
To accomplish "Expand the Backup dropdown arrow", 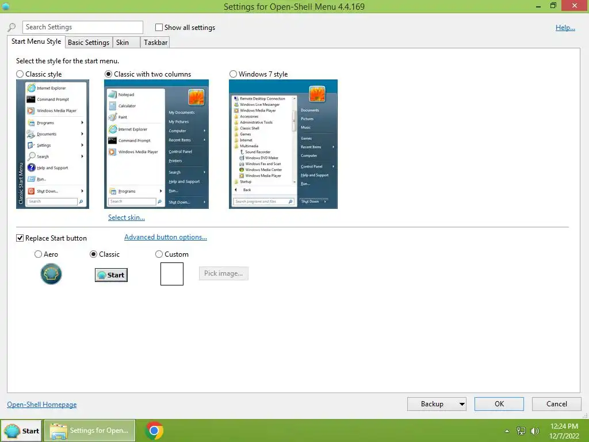I will point(462,404).
